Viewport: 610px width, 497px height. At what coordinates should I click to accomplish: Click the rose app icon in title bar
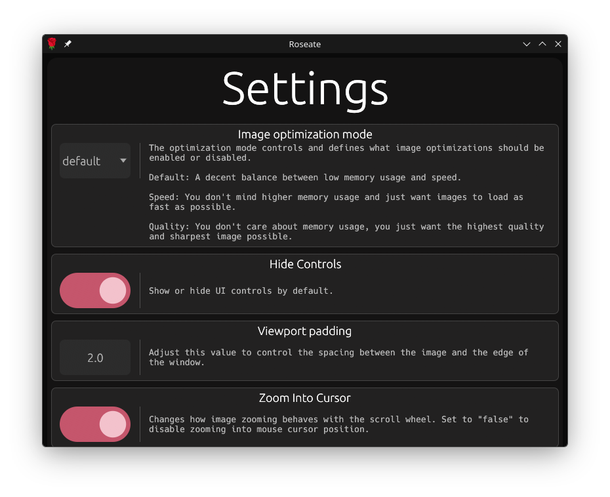[52, 44]
